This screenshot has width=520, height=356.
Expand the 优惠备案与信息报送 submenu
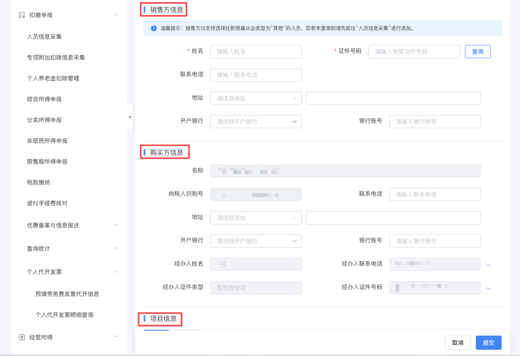116,224
